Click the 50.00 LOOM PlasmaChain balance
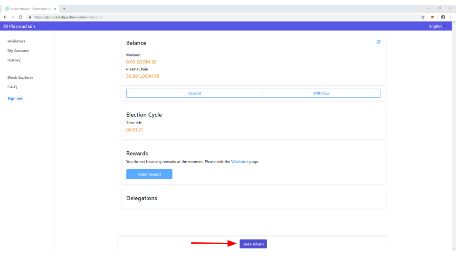The width and height of the screenshot is (456, 256). pyautogui.click(x=140, y=76)
